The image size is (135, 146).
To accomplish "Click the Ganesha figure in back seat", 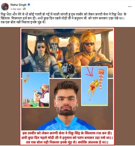I will coord(73,49).
